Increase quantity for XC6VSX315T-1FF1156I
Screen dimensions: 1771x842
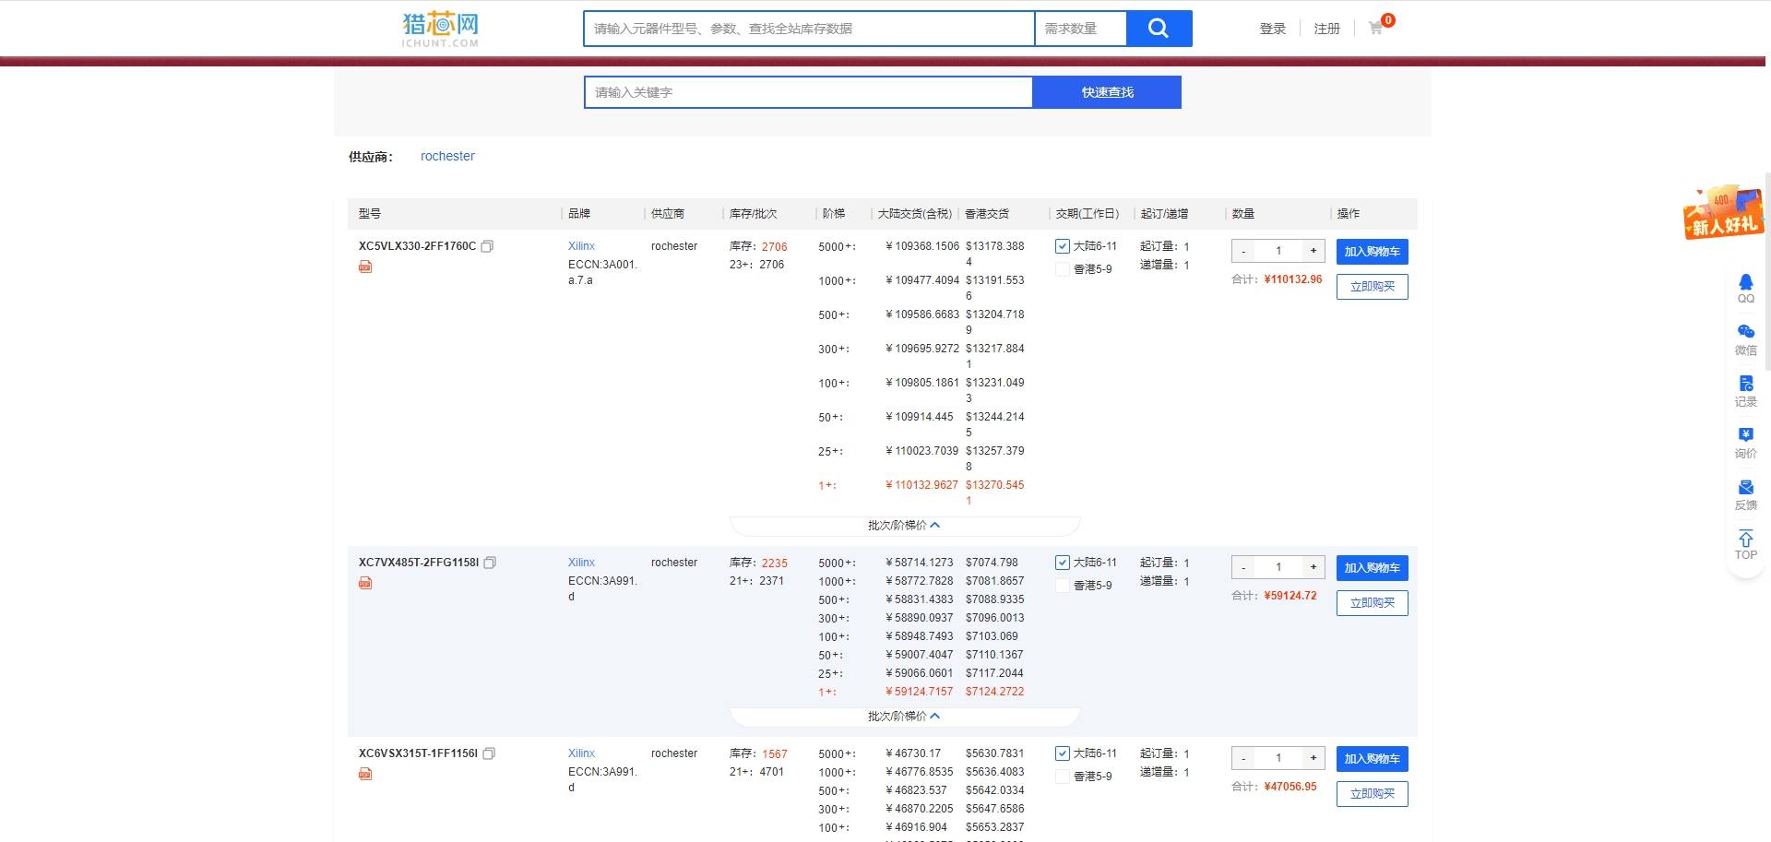click(x=1313, y=758)
